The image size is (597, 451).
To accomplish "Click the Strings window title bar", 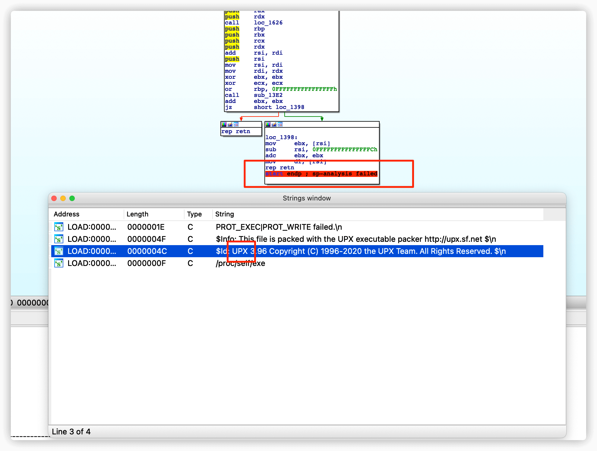I will pyautogui.click(x=307, y=198).
